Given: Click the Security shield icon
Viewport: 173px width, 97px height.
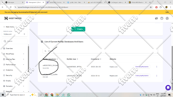Looking at the screenshot, I should pos(4,75).
